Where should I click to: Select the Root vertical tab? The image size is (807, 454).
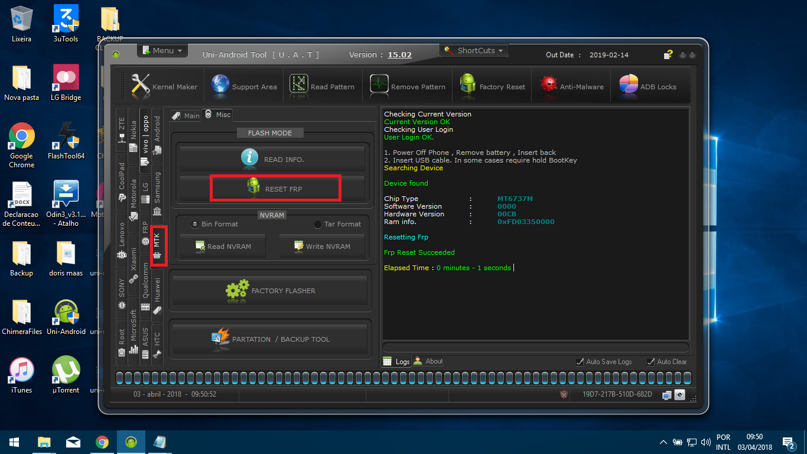point(122,342)
